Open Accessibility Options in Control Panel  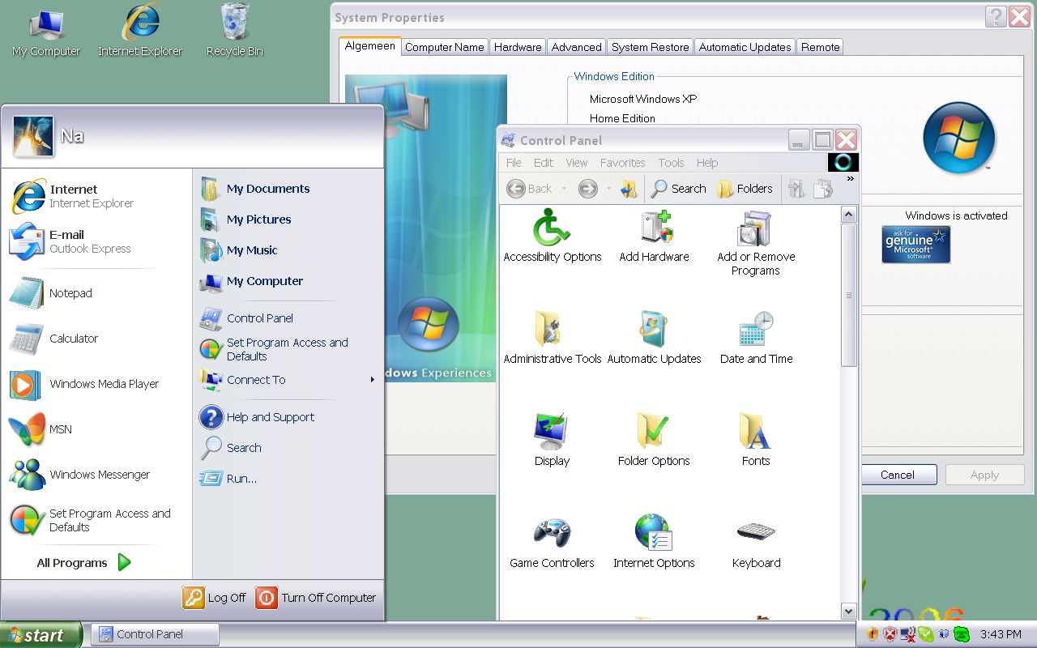[x=553, y=236]
